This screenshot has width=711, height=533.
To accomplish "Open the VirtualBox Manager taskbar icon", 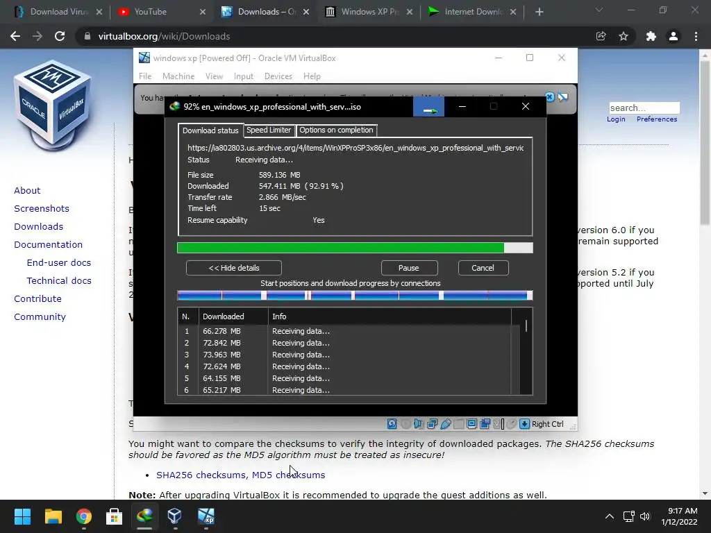I will coord(175,516).
